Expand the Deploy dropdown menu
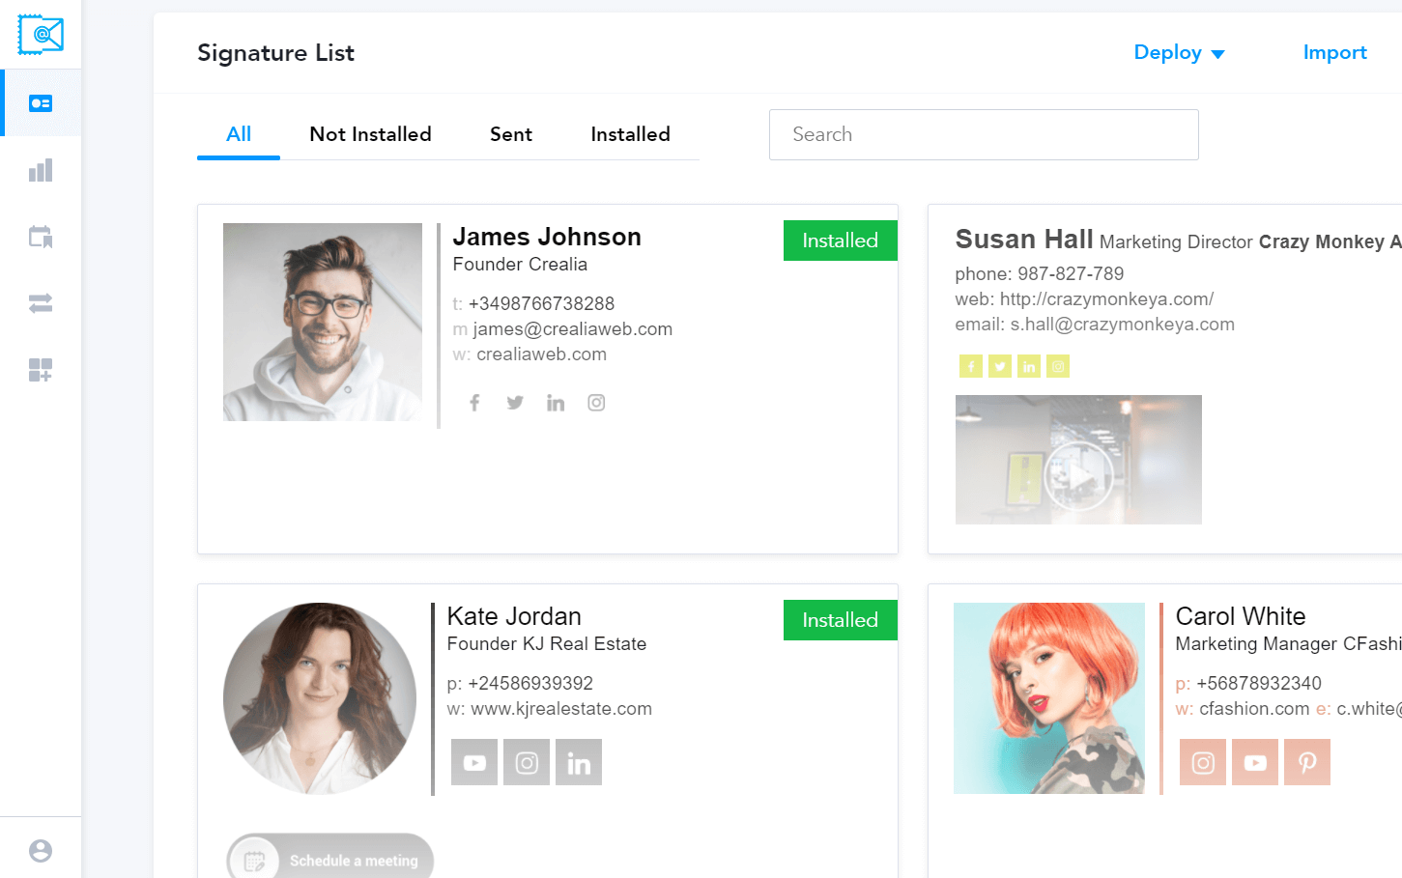Screen dimensions: 1402x878 tap(1179, 53)
